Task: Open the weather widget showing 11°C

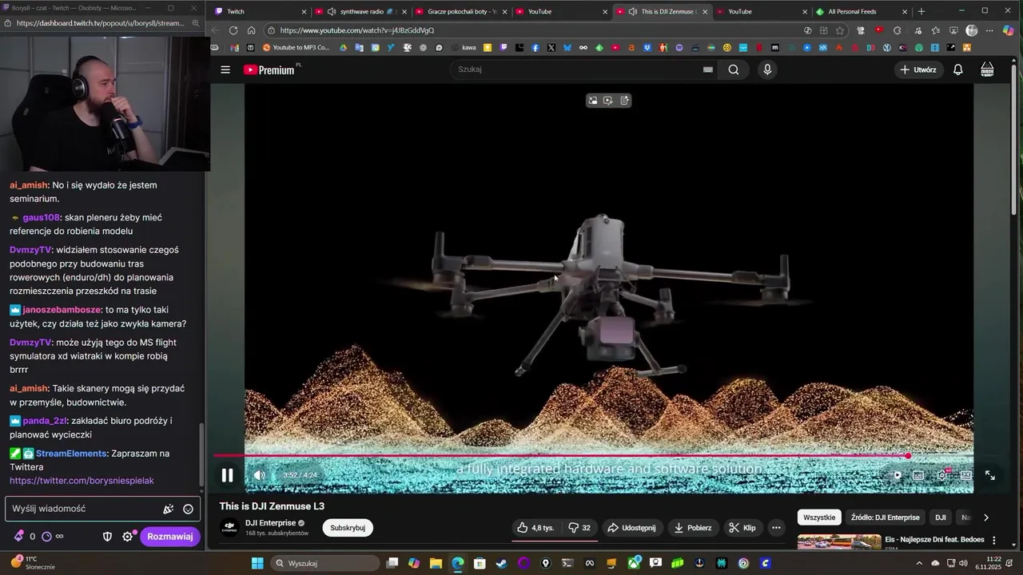Action: coord(33,563)
